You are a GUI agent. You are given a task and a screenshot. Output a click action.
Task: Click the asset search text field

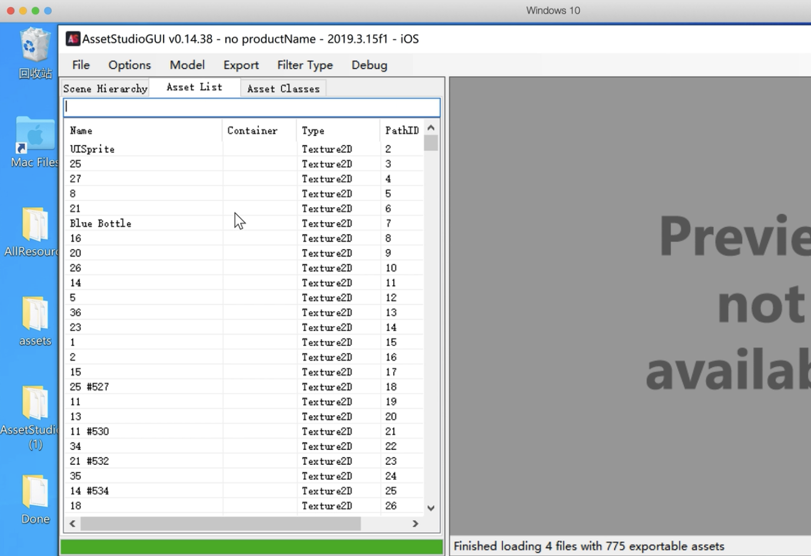pyautogui.click(x=251, y=107)
